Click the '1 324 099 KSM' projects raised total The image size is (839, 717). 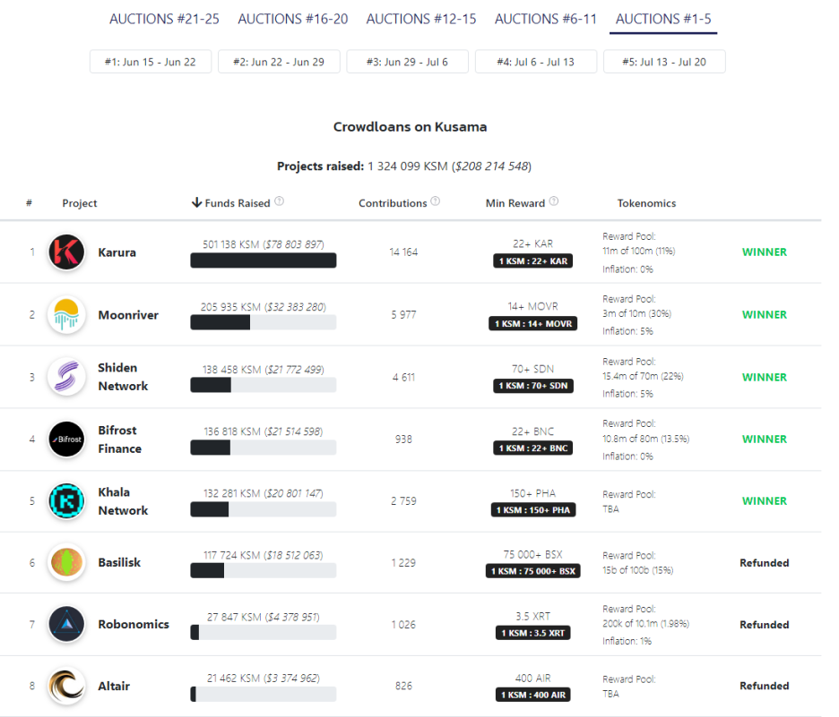[x=408, y=166]
